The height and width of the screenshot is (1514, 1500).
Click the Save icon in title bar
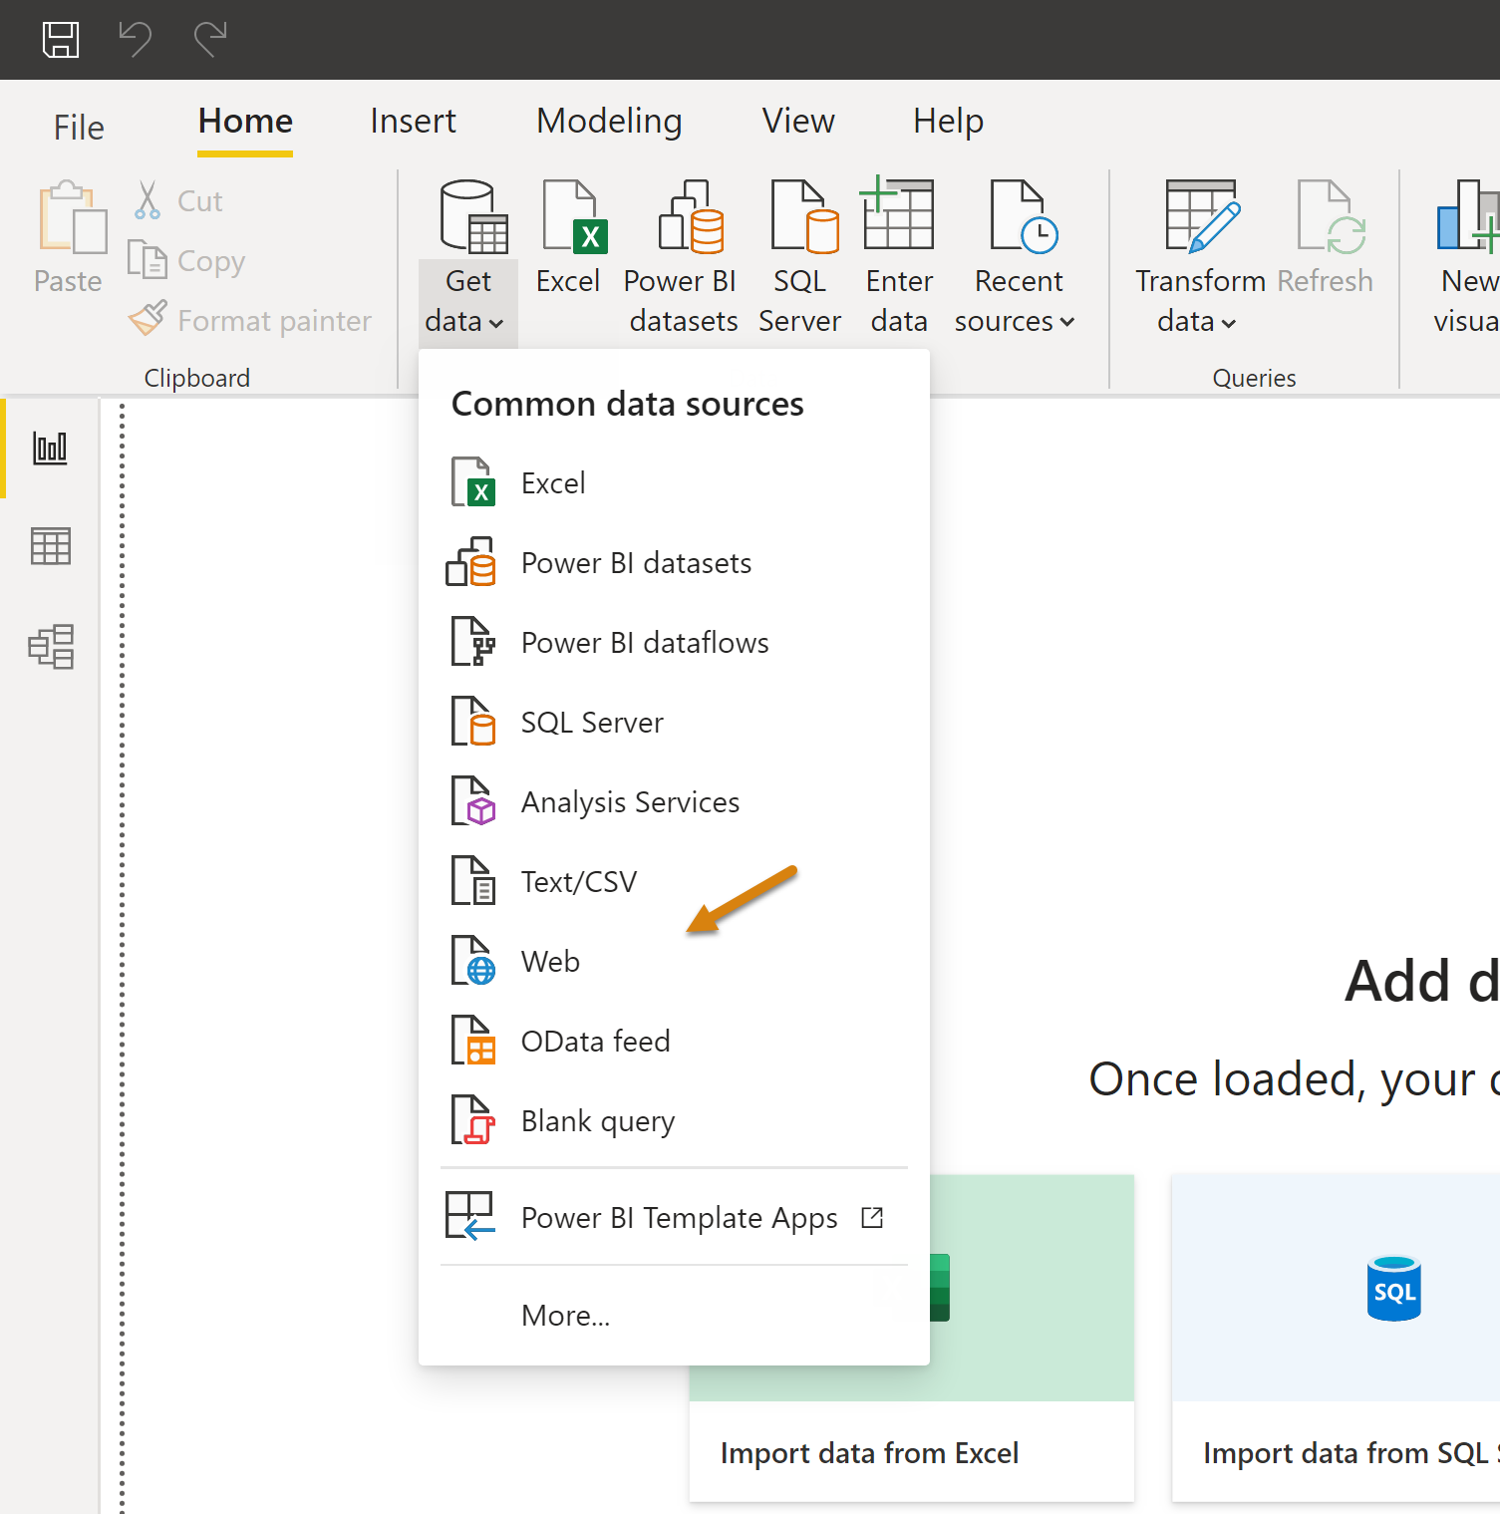[x=60, y=40]
